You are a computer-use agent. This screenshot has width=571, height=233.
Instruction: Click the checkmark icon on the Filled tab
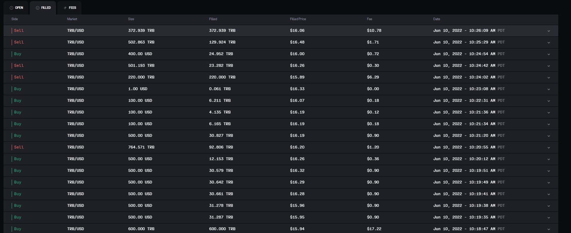pos(38,8)
